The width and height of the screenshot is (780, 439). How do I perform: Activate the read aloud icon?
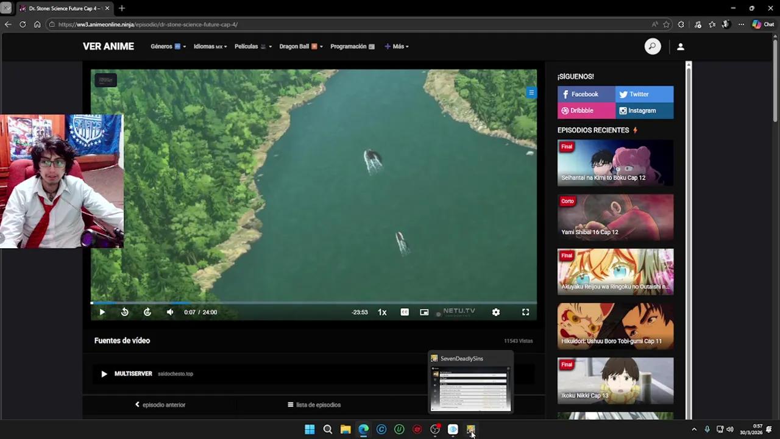coord(654,24)
